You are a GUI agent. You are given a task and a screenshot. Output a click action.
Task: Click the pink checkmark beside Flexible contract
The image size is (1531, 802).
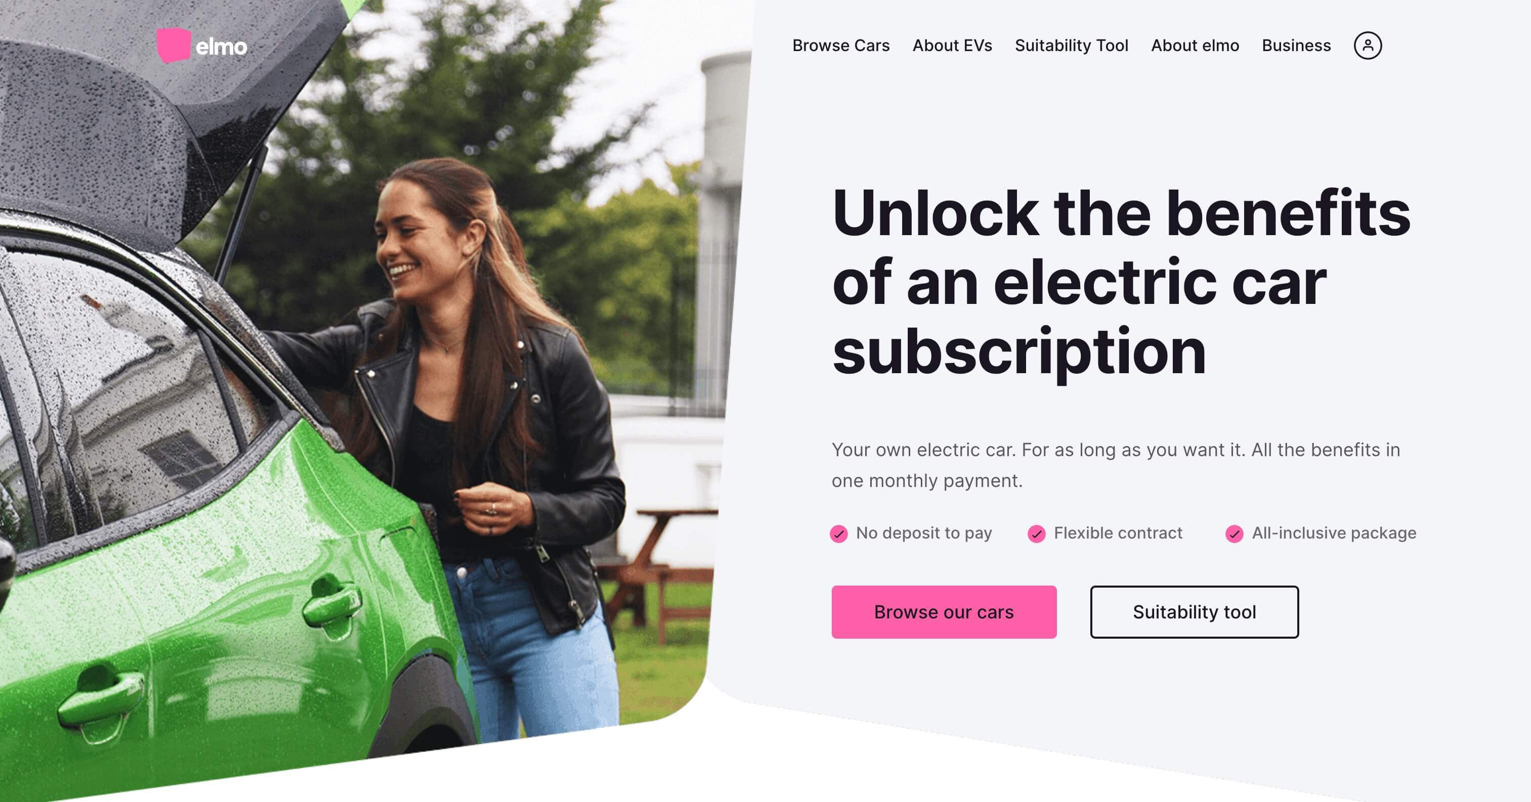point(1037,533)
